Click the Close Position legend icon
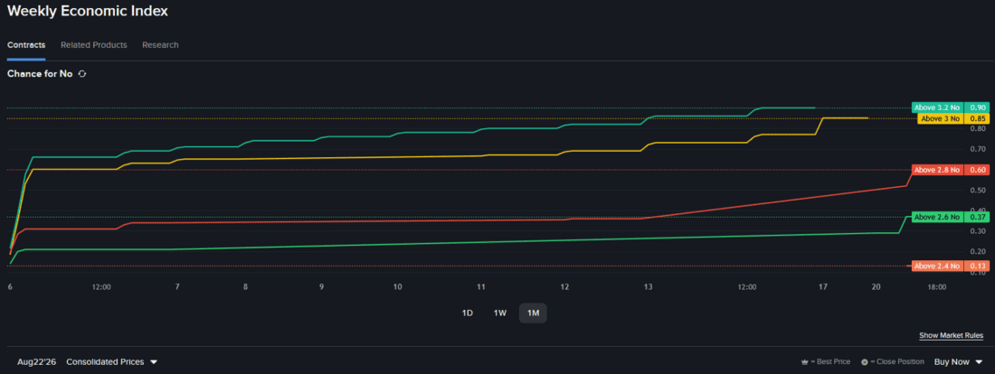Image resolution: width=995 pixels, height=374 pixels. pyautogui.click(x=864, y=362)
